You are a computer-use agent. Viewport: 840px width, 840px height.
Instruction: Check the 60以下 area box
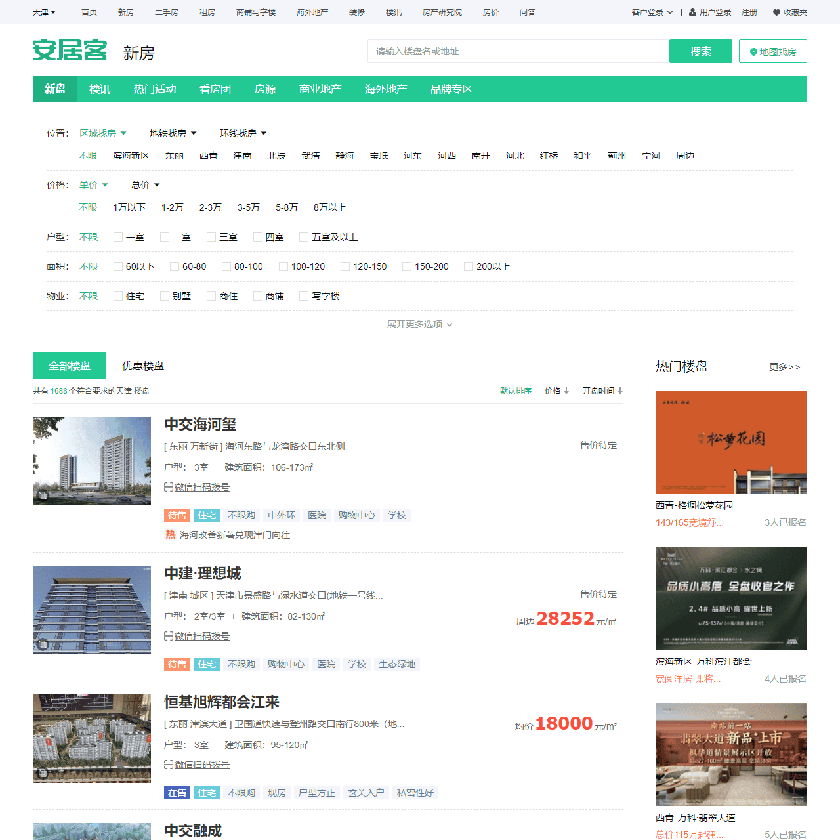(118, 266)
